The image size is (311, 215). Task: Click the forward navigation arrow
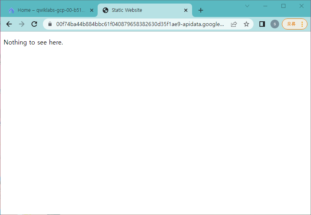(22, 24)
